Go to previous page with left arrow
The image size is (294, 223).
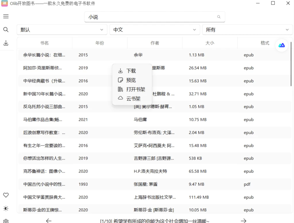[x=49, y=220]
